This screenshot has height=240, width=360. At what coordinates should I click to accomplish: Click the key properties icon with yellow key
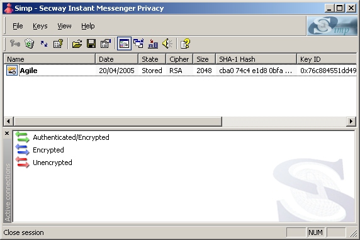[58, 43]
